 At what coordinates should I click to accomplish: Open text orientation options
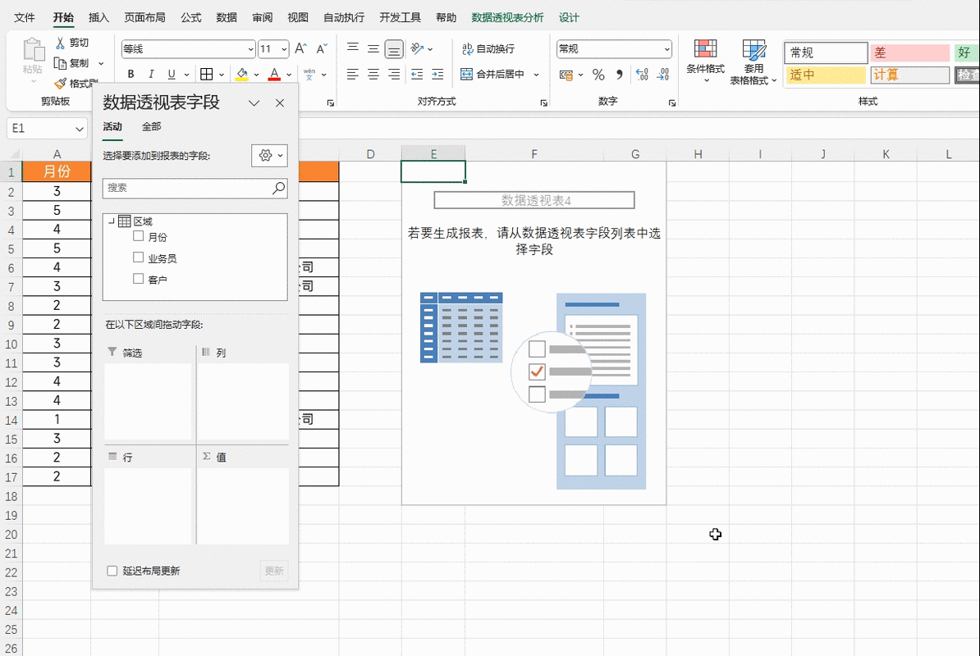click(x=421, y=48)
